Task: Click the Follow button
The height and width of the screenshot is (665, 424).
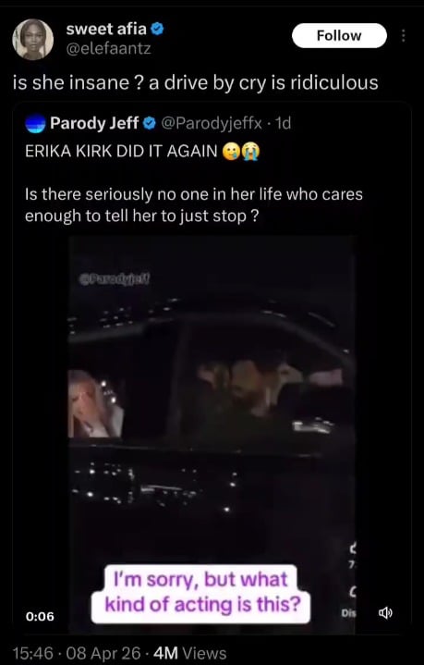Action: 339,36
